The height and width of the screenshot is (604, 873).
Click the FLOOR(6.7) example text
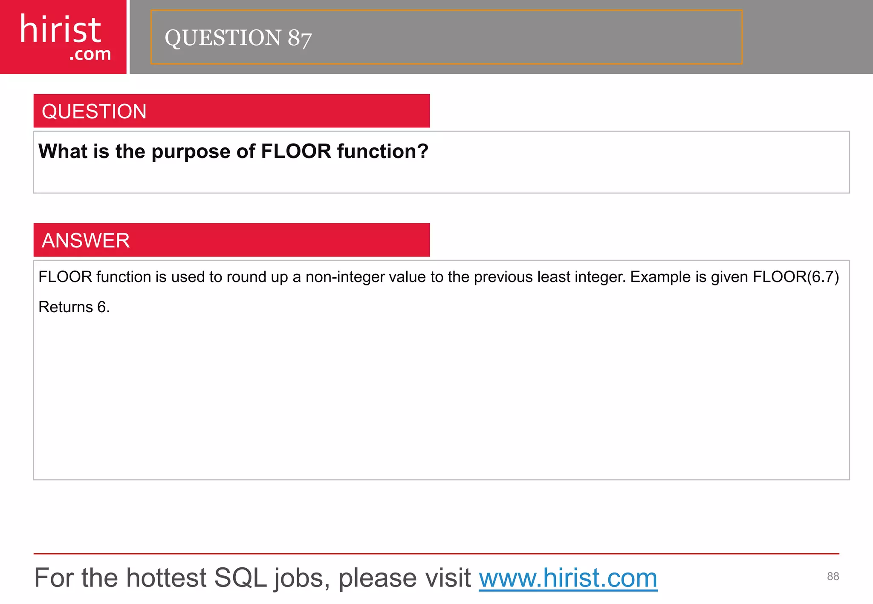tap(796, 277)
